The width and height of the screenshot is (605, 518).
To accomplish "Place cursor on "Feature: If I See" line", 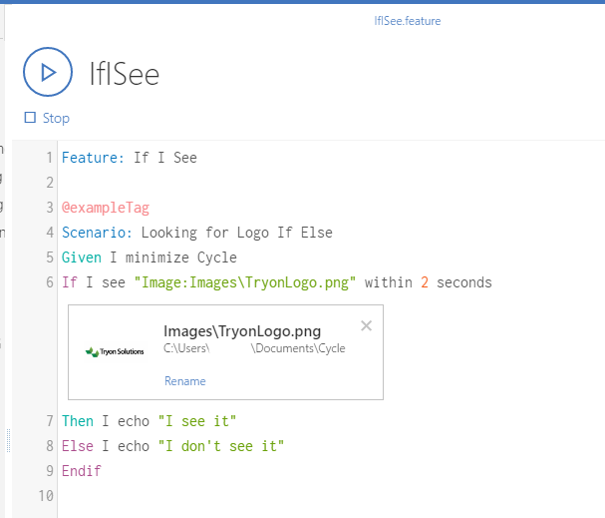I will 130,158.
